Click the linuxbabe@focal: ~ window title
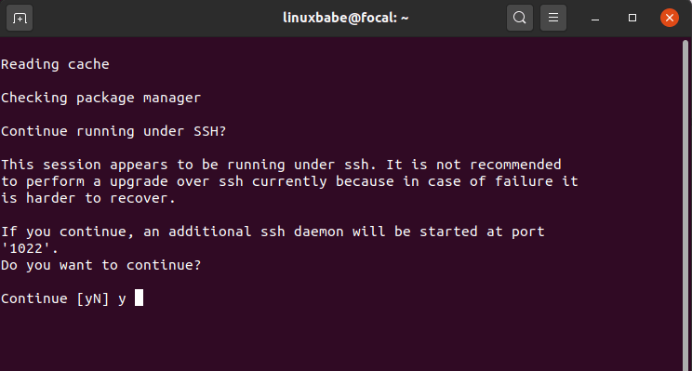Image resolution: width=692 pixels, height=371 pixels. click(346, 18)
